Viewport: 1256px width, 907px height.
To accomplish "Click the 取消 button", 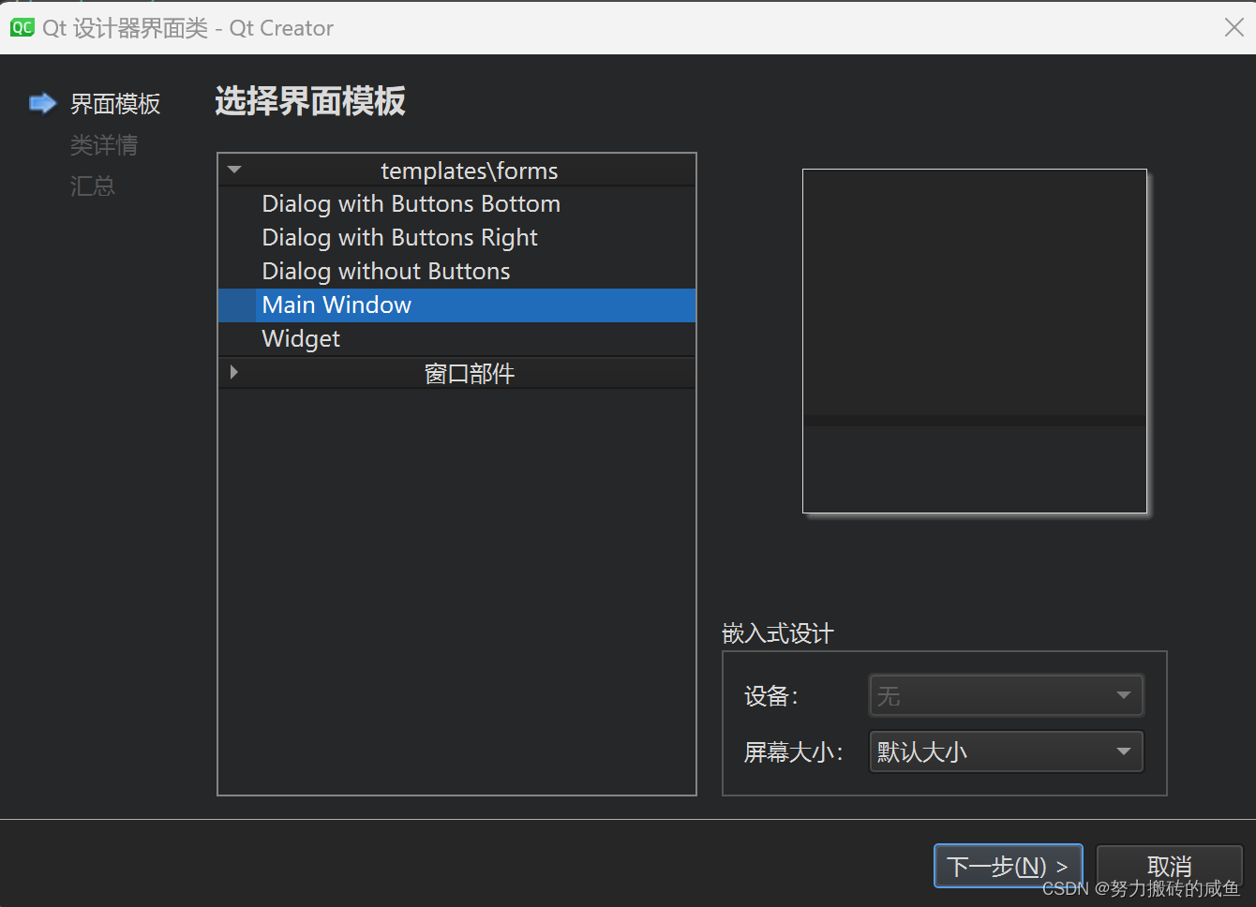I will pos(1168,866).
